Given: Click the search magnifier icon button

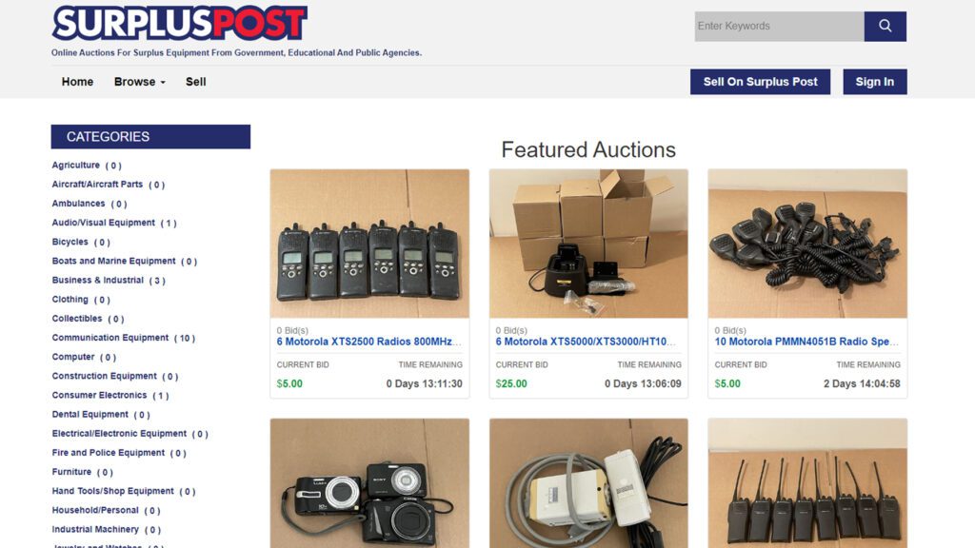Looking at the screenshot, I should [885, 26].
